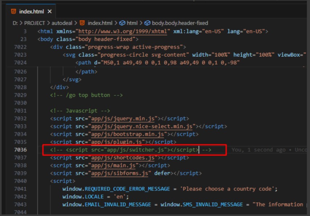Click the cube icon before html breadcrumb
This screenshot has width=310, height=216.
pyautogui.click(x=122, y=23)
